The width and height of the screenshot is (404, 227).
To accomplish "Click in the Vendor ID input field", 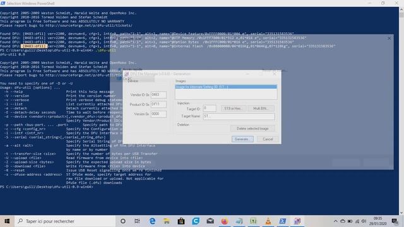I will pyautogui.click(x=158, y=95).
